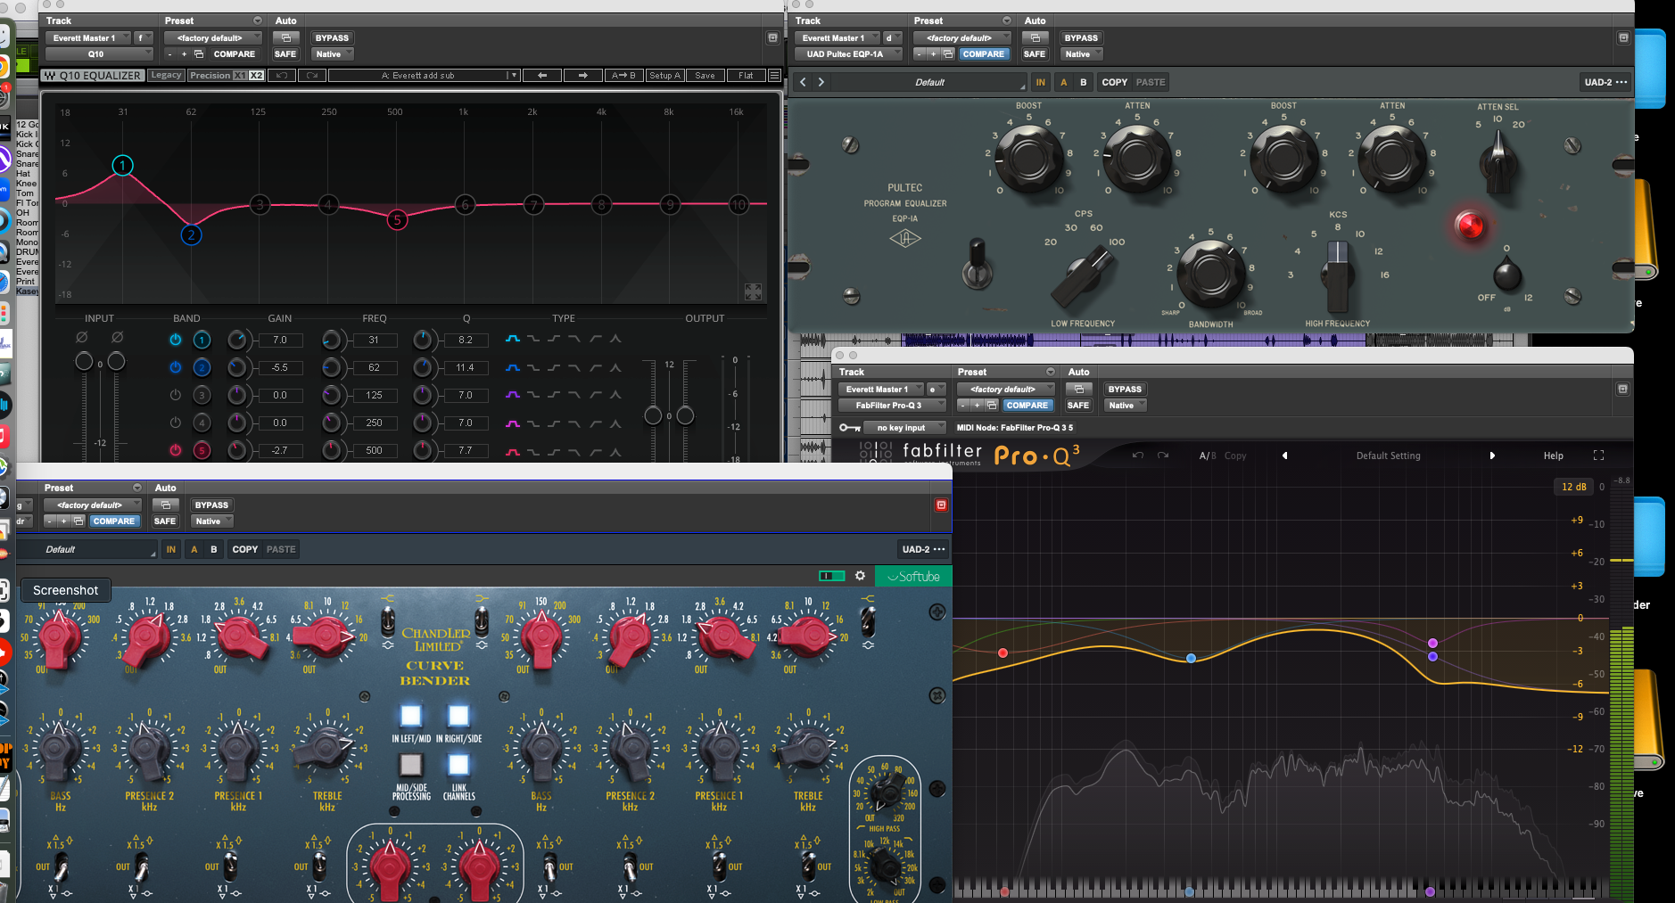Toggle LINK CHANNELS on Curve Bender
Image resolution: width=1675 pixels, height=903 pixels.
pyautogui.click(x=458, y=765)
